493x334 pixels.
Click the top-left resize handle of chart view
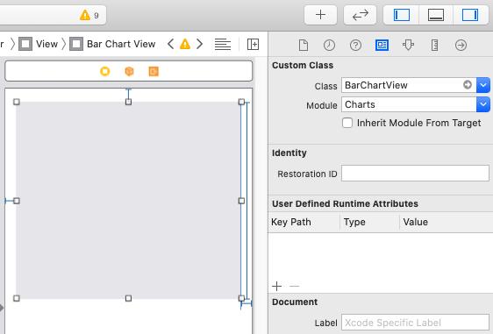(x=17, y=102)
